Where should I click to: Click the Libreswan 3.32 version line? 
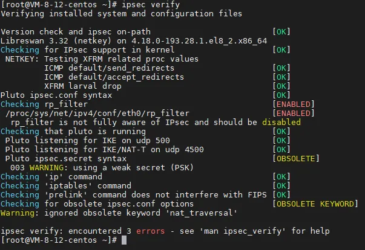pos(133,40)
